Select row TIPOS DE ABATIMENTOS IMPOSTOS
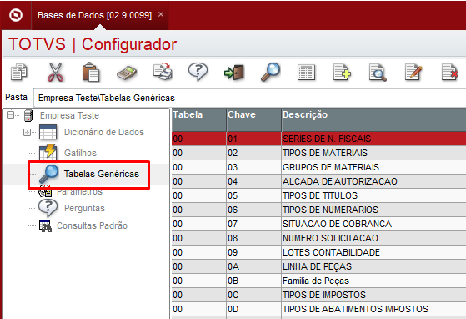466x319 pixels. [x=319, y=309]
